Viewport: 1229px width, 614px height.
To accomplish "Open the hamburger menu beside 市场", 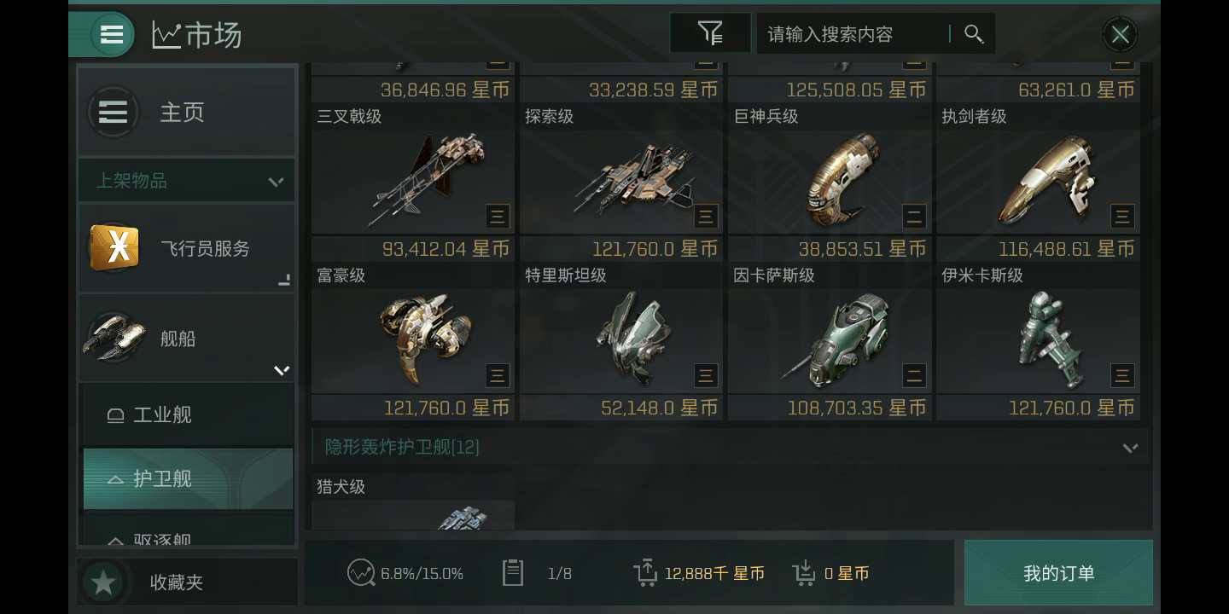I will (x=112, y=35).
